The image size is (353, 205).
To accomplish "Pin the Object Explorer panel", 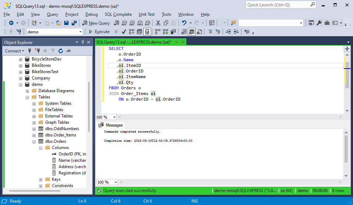I will 83,42.
